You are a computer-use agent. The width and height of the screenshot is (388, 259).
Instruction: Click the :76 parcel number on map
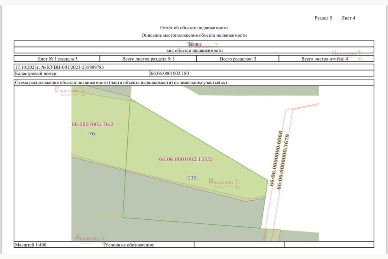(x=91, y=134)
